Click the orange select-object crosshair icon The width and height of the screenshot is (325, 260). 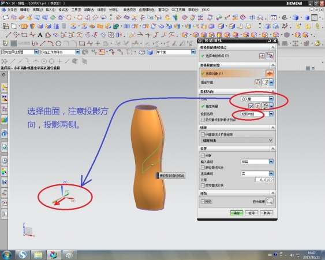coord(270,73)
